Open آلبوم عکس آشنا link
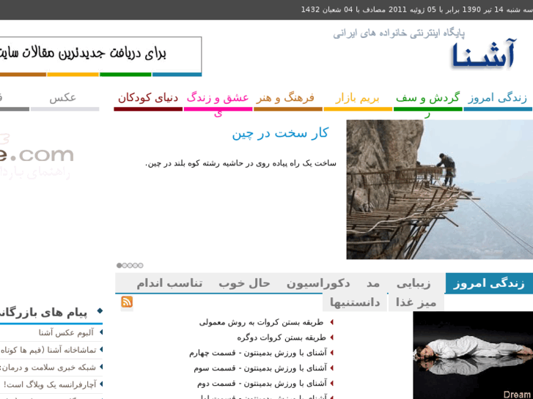Image resolution: width=533 pixels, height=399 pixels. coord(66,333)
